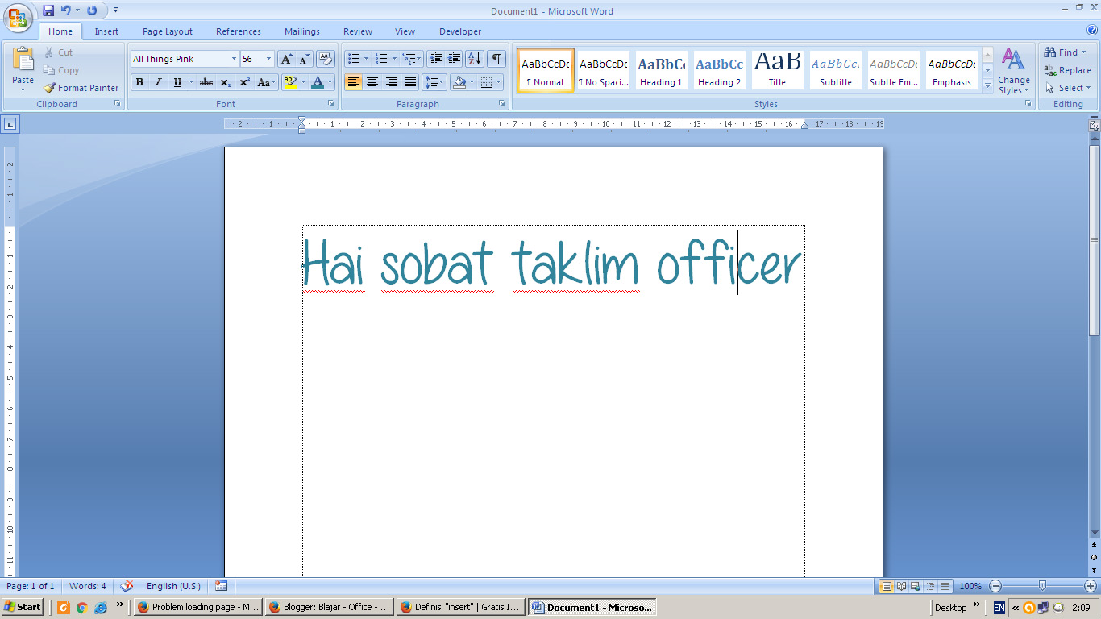
Task: Click the English (U.S.) language indicator
Action: tap(173, 586)
